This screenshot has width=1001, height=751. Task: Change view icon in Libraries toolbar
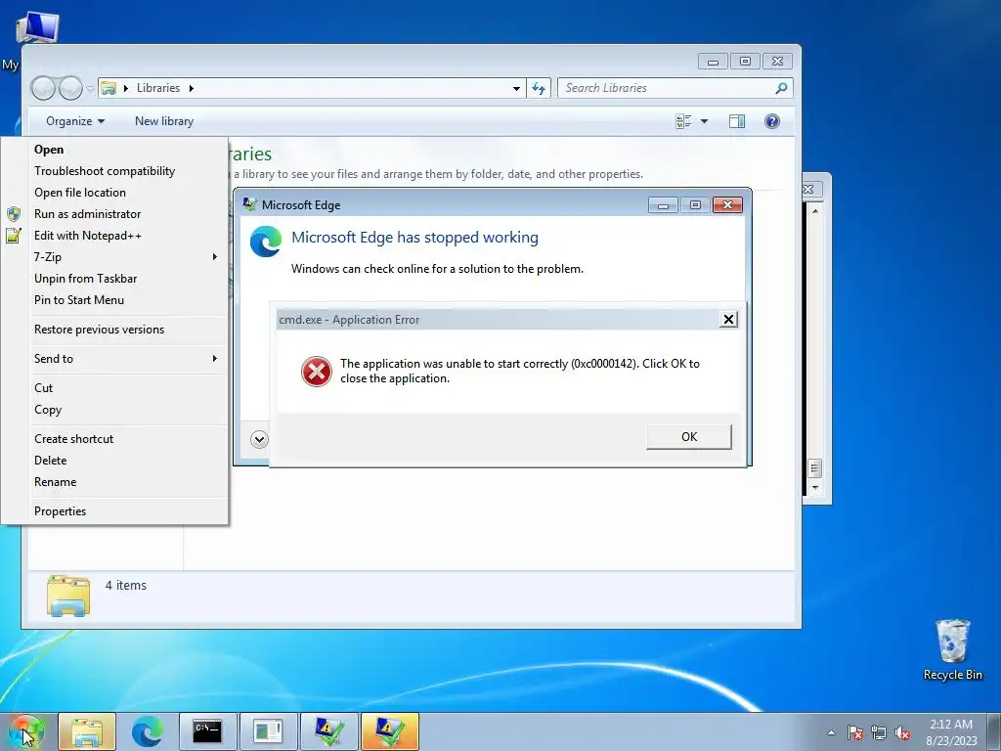coord(683,121)
